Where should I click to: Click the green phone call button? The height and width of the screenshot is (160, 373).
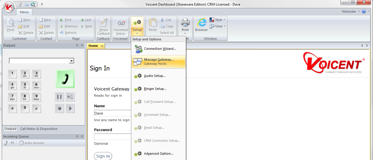[65, 79]
